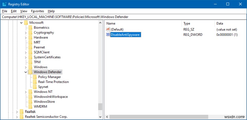247x120 pixels.
Task: Open the Help menu
Action: click(51, 11)
